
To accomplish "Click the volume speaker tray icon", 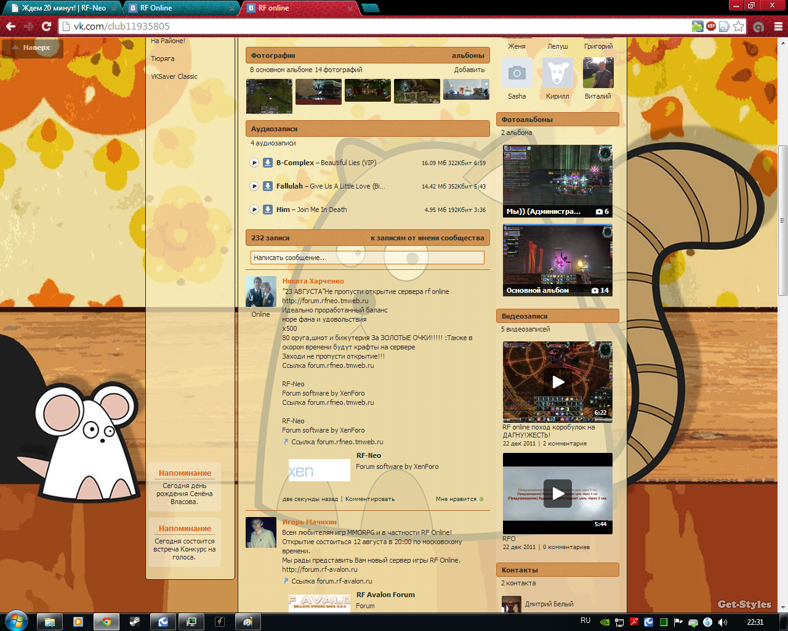I will pos(722,622).
